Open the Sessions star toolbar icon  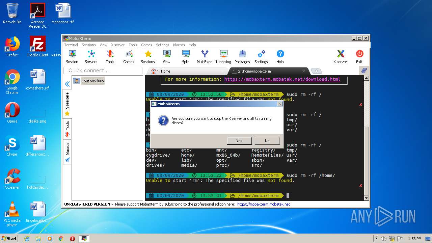coord(148,57)
